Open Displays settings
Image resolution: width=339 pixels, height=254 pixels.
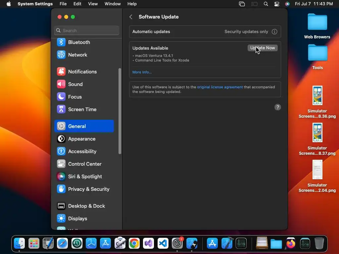click(84, 218)
